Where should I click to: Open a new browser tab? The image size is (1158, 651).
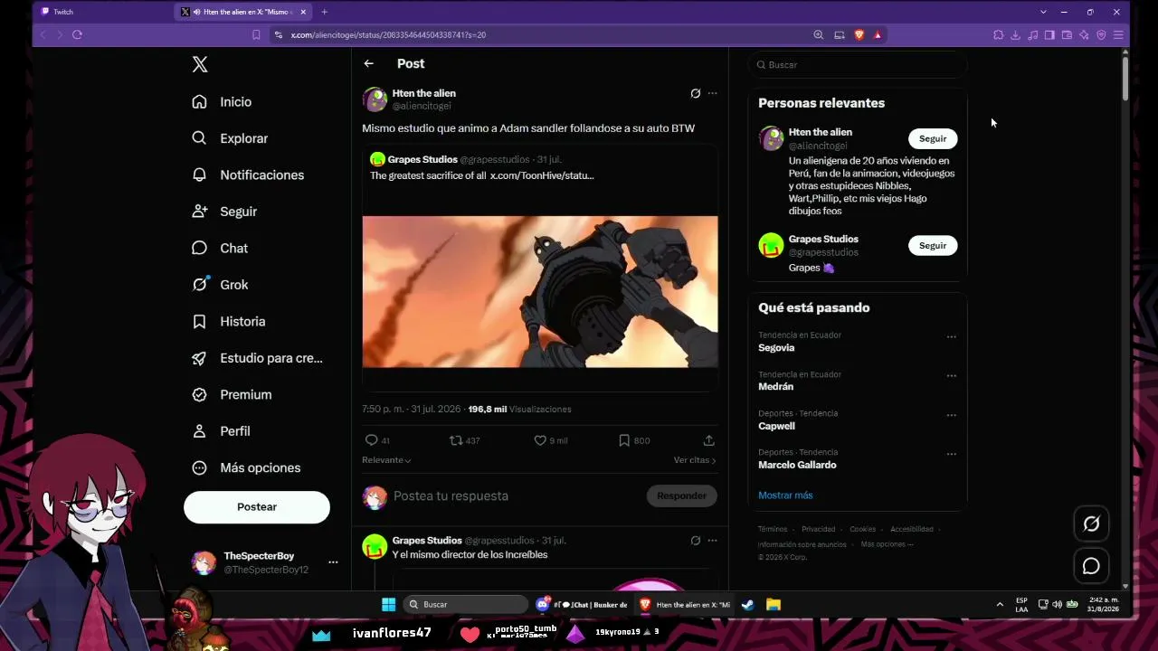coord(324,12)
